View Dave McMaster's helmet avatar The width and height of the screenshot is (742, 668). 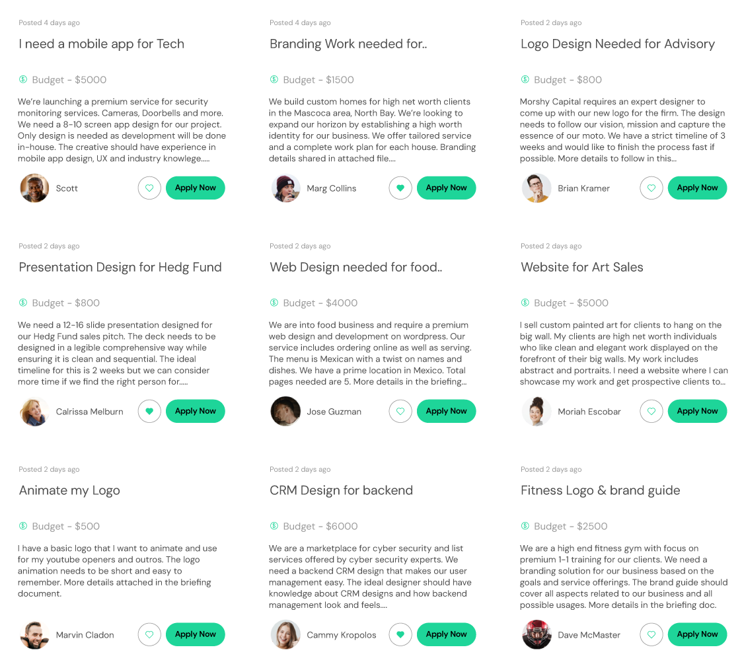pos(537,635)
